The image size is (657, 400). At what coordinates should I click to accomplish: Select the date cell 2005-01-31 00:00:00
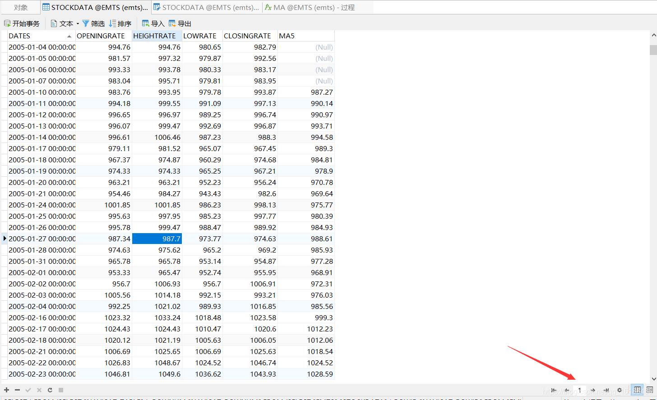point(42,261)
